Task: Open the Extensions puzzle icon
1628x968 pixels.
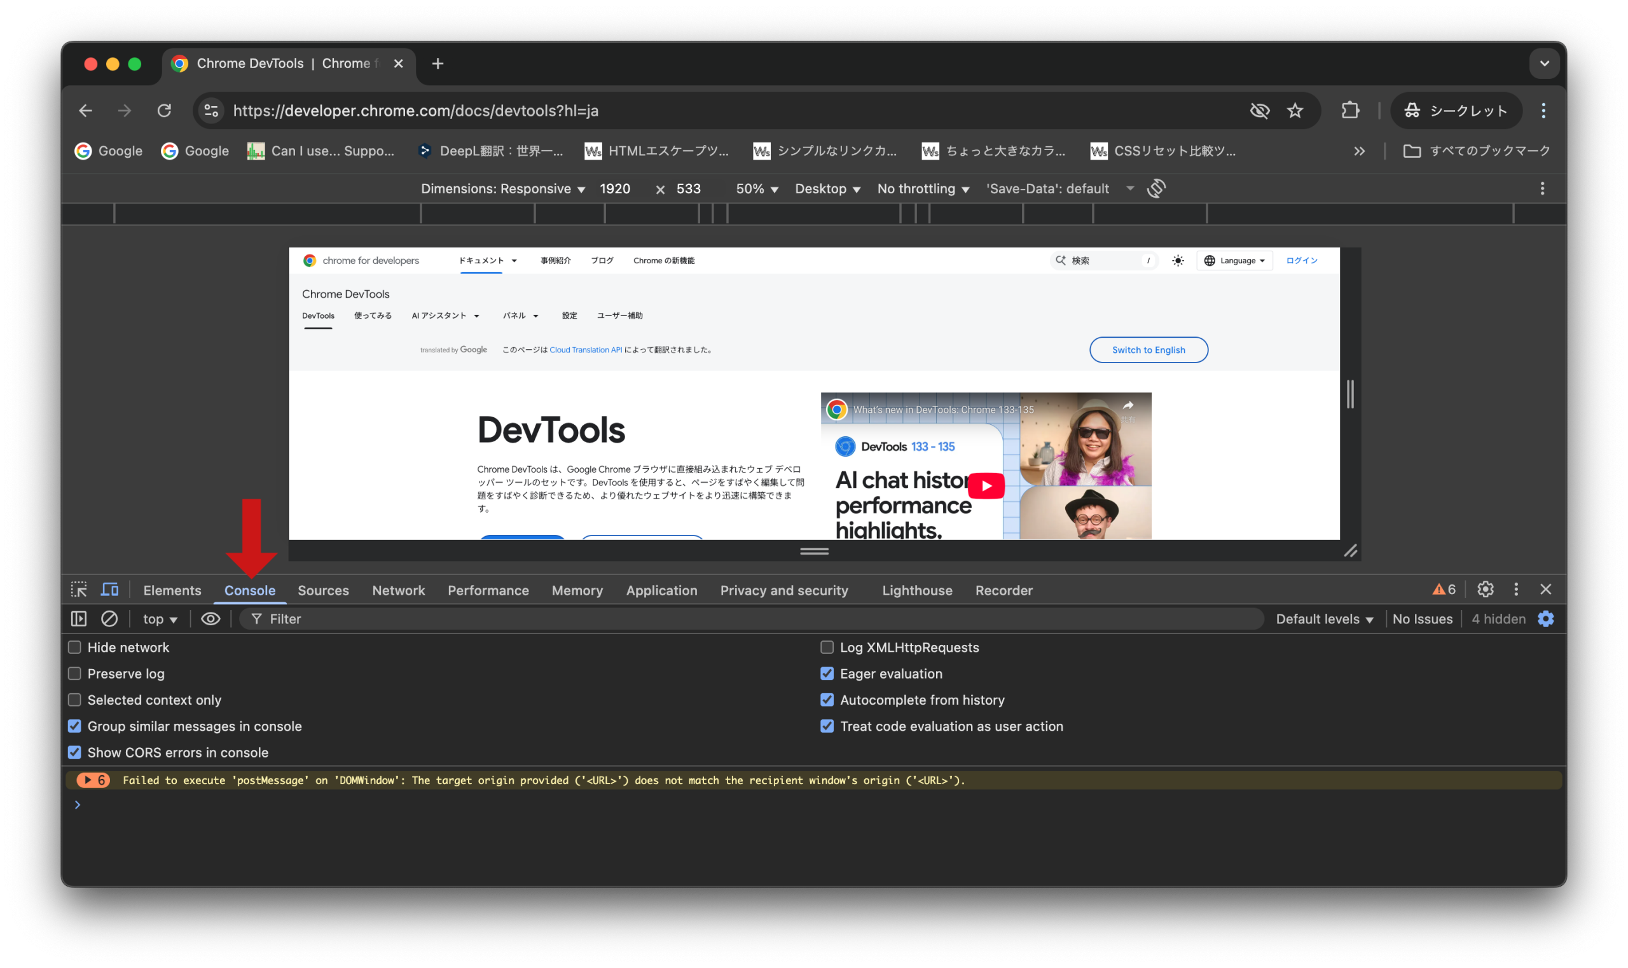Action: tap(1349, 110)
